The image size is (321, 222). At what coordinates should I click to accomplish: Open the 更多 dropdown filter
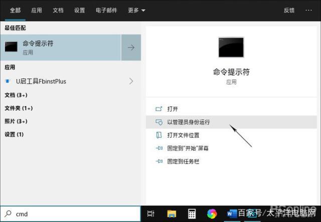pyautogui.click(x=136, y=10)
